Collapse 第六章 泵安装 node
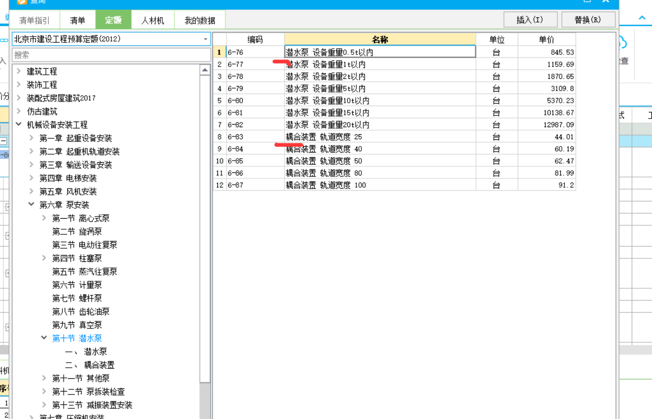The width and height of the screenshot is (652, 419). tap(32, 204)
